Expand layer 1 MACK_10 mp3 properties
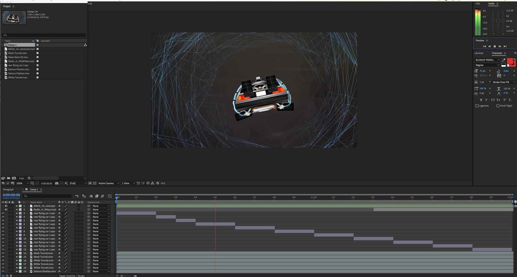This screenshot has width=517, height=277. click(x=17, y=206)
